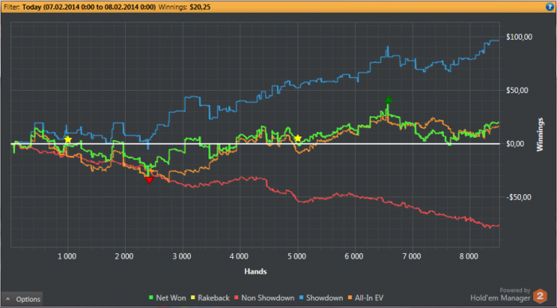This screenshot has height=308, width=557.
Task: Click the 8 000 hands axis label
Action: point(469,256)
